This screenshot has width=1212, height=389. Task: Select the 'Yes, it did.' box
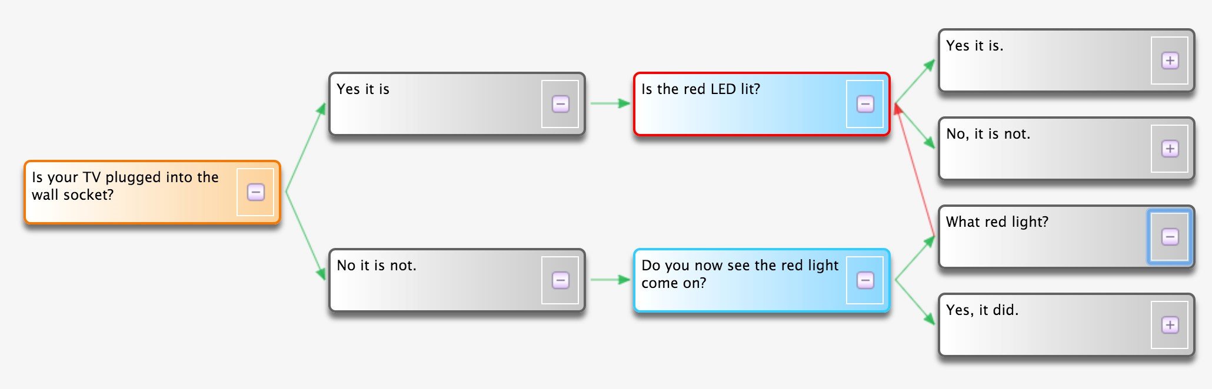[x=1066, y=325]
